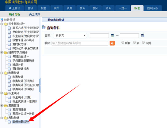Screen dimensions: 167x128
Task: Click the orange arrow teacher select button
Action: tap(112, 43)
